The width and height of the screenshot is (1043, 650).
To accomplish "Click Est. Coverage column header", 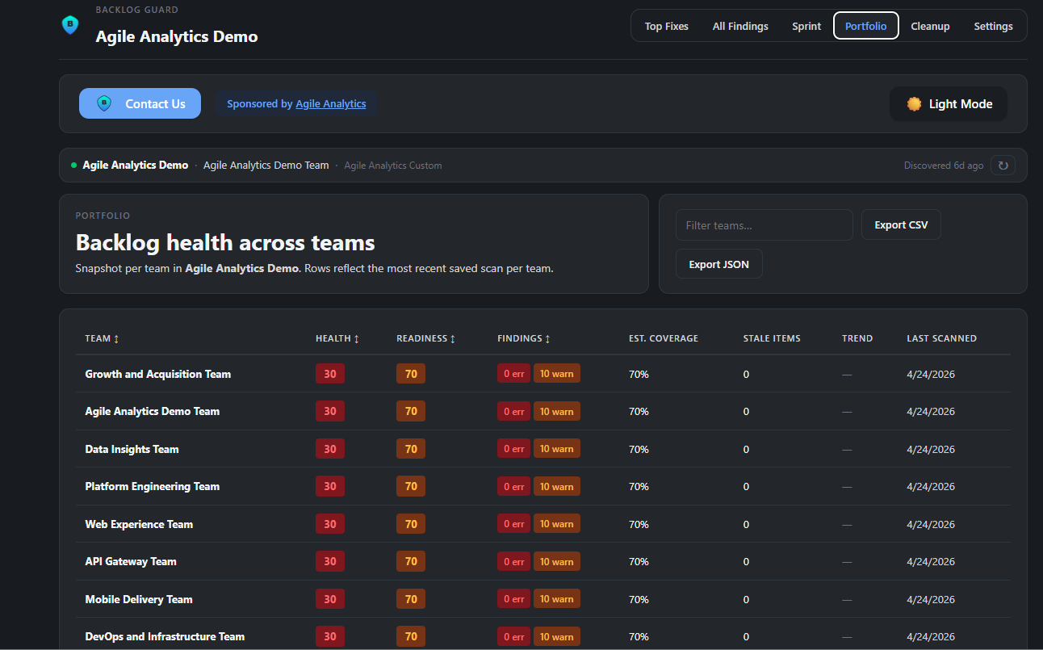I will [x=664, y=338].
